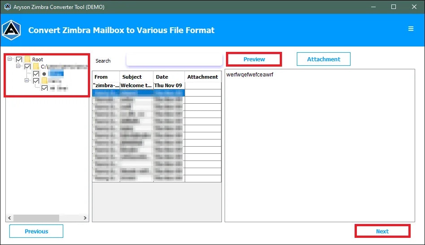
Task: Select the "Thu Nov 09" date cell
Action: tap(169, 85)
